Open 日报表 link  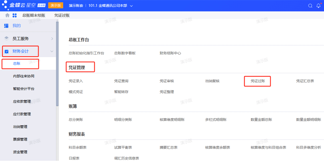coord(74,158)
